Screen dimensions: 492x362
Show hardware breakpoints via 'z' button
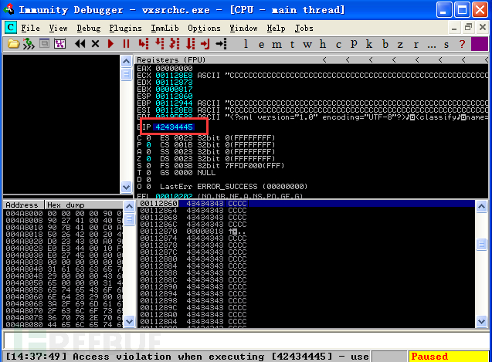pyautogui.click(x=400, y=45)
